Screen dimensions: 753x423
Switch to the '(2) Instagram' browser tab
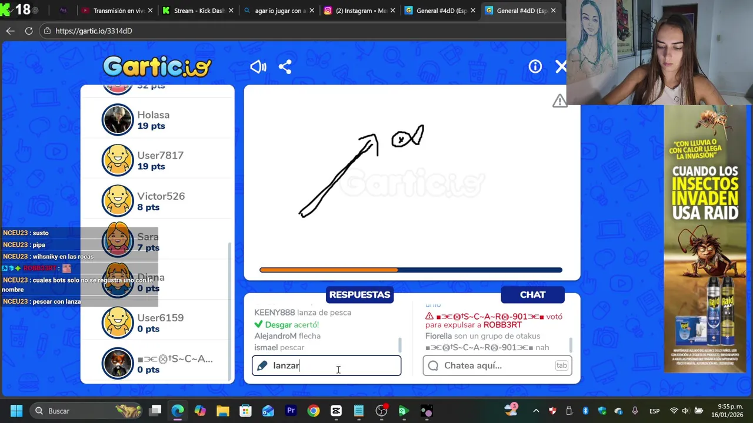click(359, 11)
